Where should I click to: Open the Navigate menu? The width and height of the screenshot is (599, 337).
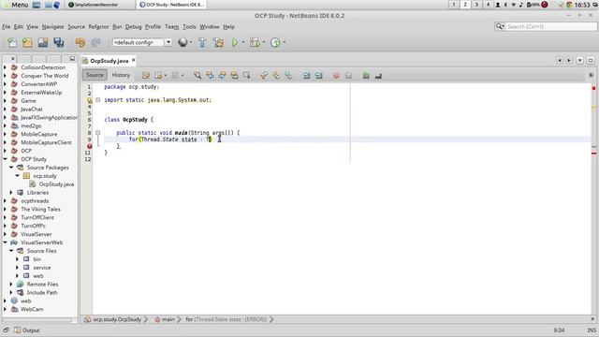pyautogui.click(x=52, y=27)
